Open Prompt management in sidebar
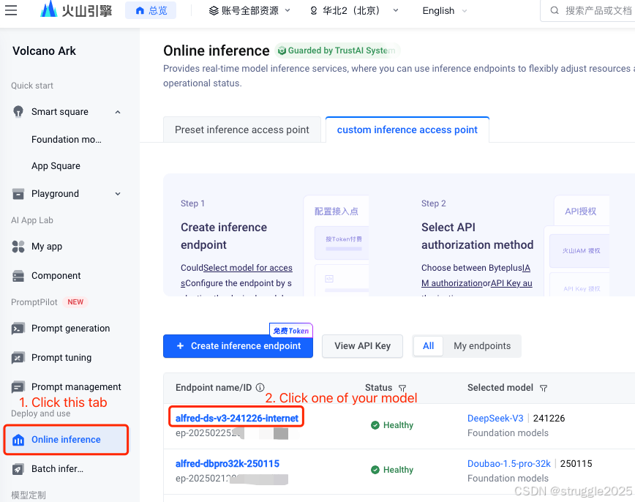 pyautogui.click(x=76, y=387)
